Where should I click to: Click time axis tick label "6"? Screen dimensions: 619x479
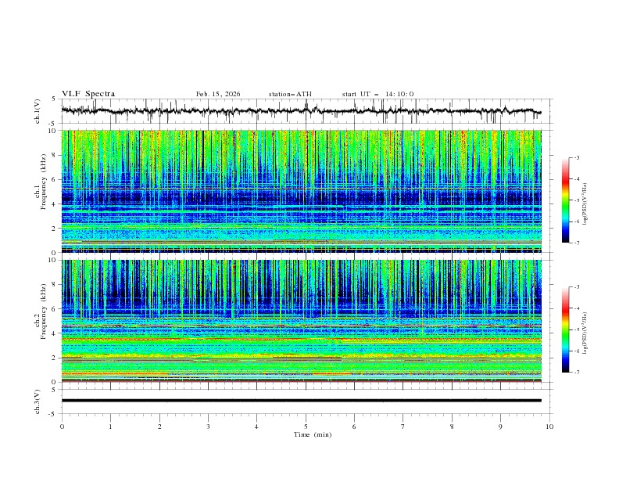click(x=354, y=427)
